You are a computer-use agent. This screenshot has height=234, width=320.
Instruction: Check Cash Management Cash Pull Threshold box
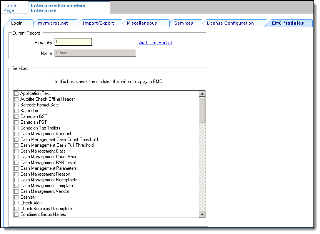[16, 145]
